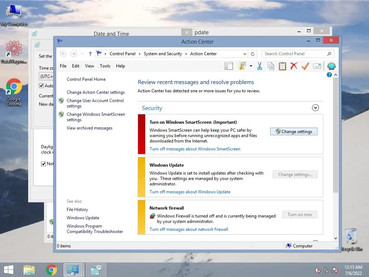The height and width of the screenshot is (277, 369).
Task: Turn off messages about Windows Update
Action: coord(190,192)
